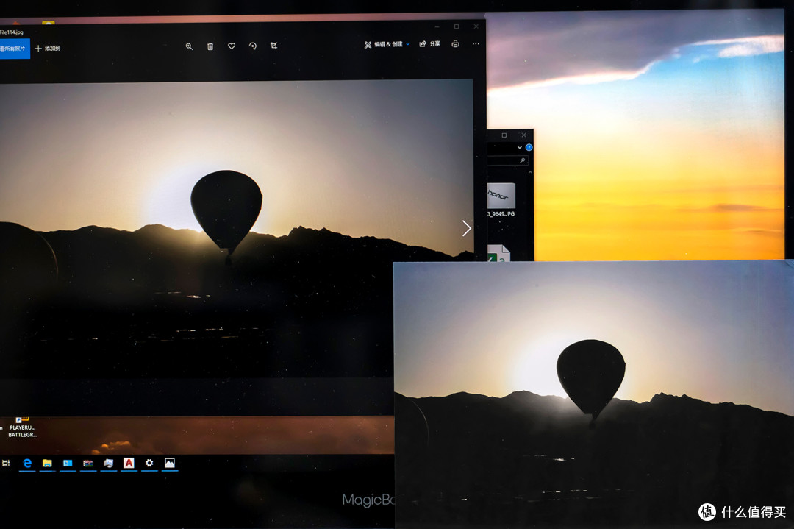Image resolution: width=794 pixels, height=529 pixels.
Task: Open the WinRAR-style books icon on taskbar
Action: click(x=88, y=463)
